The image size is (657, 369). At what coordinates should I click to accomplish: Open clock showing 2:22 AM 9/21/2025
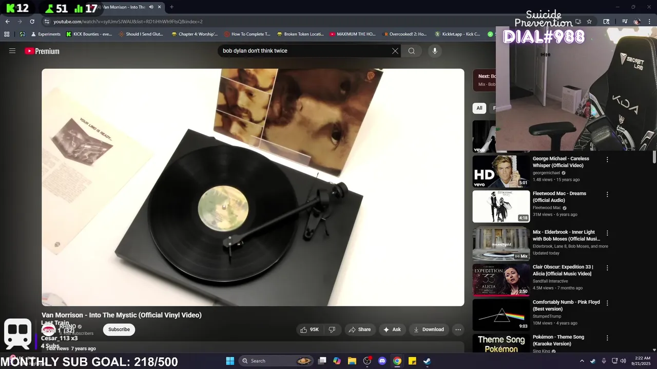(x=642, y=361)
